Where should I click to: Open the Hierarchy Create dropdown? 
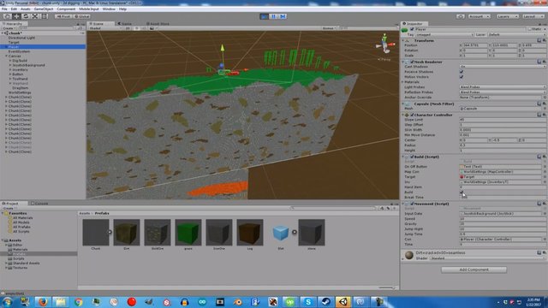point(9,28)
